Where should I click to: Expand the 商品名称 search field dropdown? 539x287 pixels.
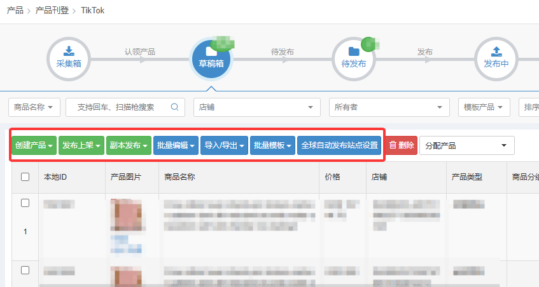34,107
